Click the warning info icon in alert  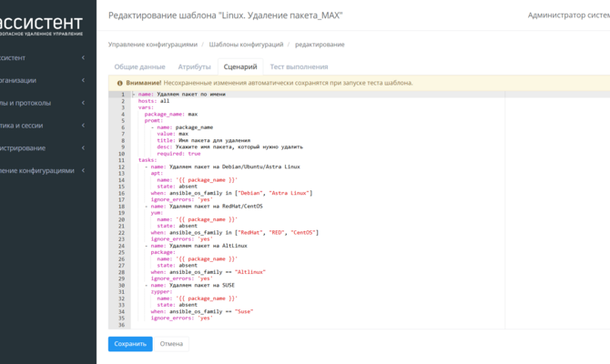[x=120, y=83]
